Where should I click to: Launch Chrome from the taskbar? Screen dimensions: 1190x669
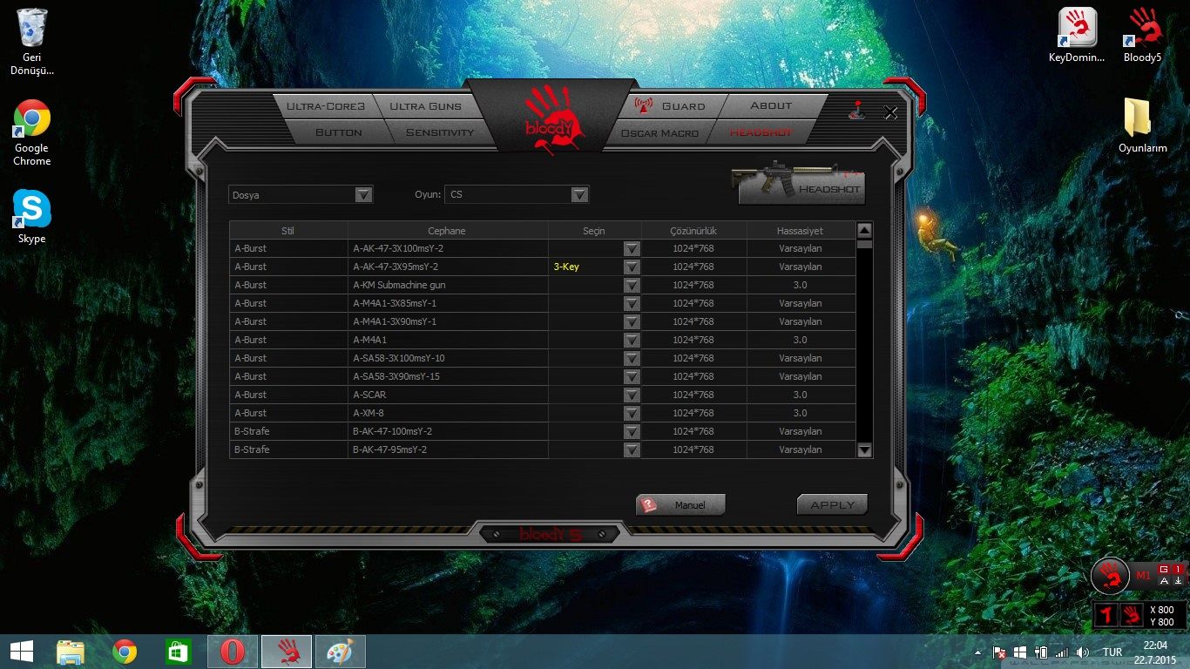pos(125,652)
